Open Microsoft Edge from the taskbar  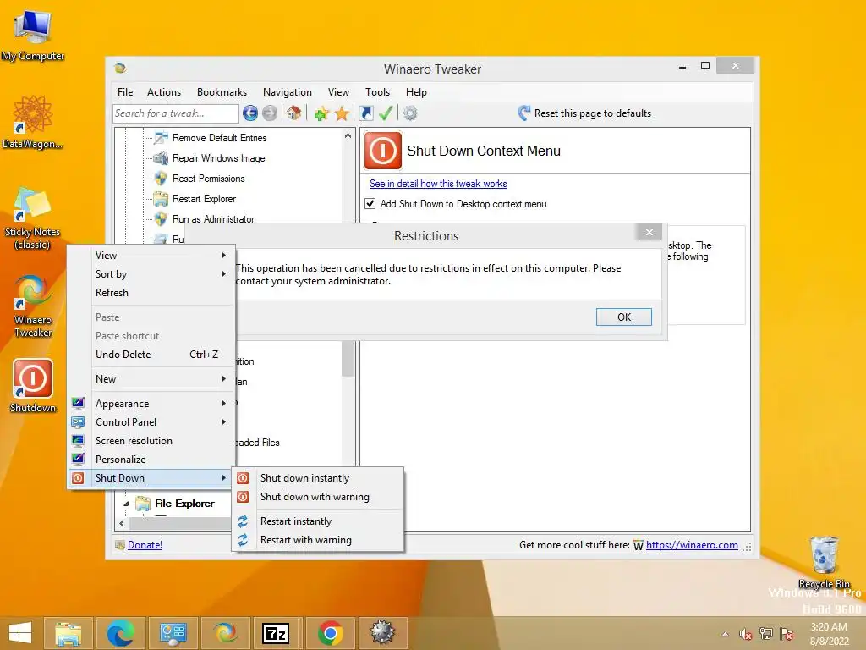(120, 633)
